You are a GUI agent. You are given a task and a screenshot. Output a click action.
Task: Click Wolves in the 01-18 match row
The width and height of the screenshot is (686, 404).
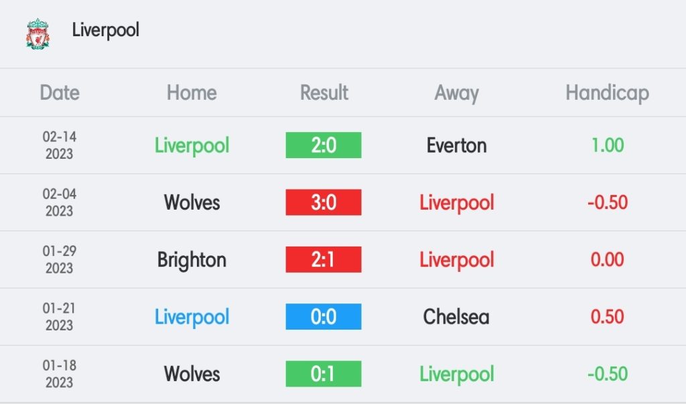pyautogui.click(x=192, y=374)
